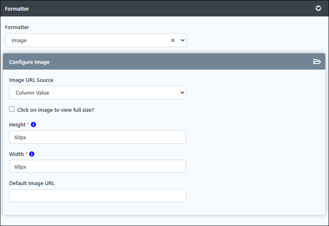Enable Click on image to view full size
329x226 pixels.
click(12, 109)
